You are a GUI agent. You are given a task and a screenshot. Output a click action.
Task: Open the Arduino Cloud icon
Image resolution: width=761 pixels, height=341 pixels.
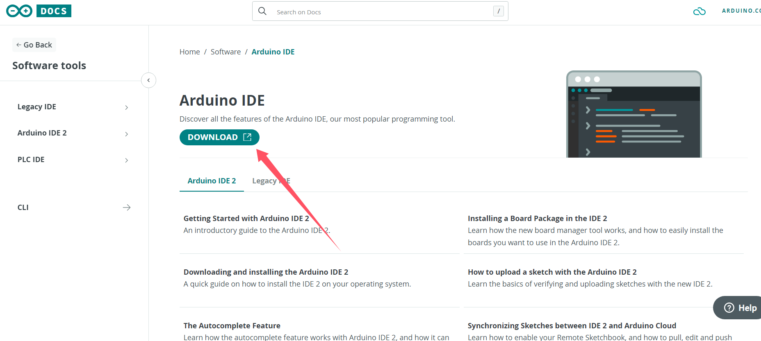(699, 11)
